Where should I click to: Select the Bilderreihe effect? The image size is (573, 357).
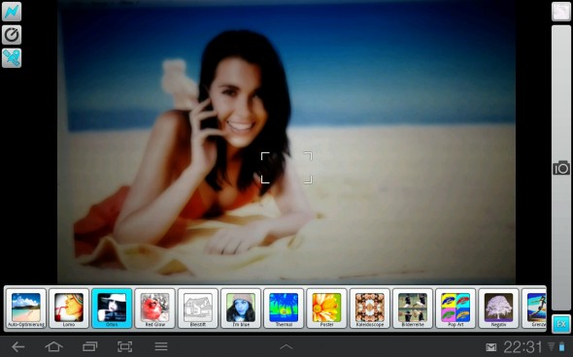(413, 308)
